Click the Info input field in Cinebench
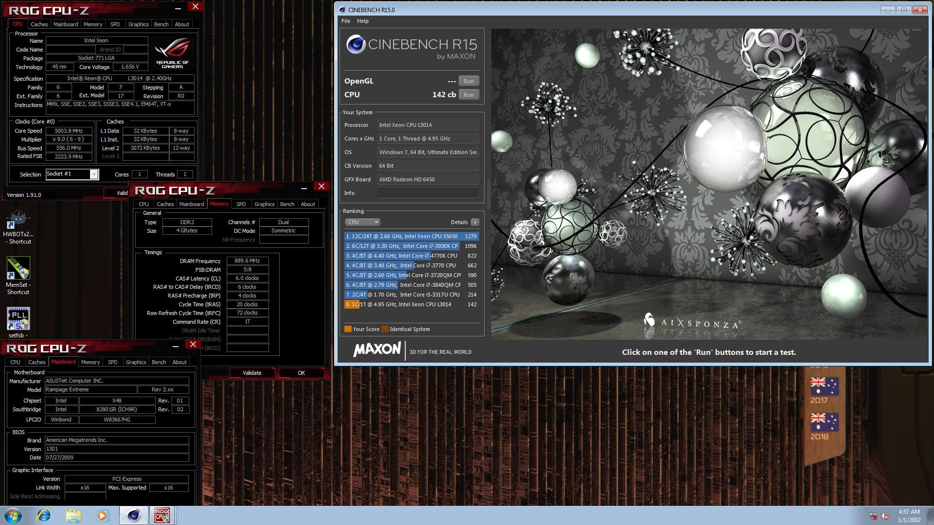This screenshot has height=525, width=934. 428,193
